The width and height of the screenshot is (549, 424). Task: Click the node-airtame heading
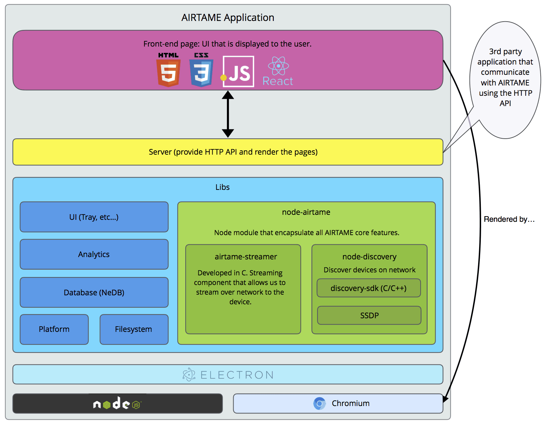tap(306, 212)
